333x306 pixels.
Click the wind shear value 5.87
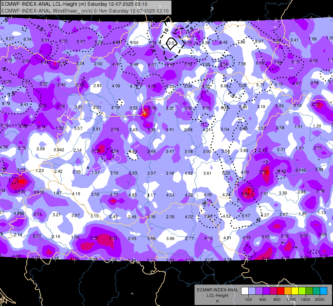pos(81,42)
